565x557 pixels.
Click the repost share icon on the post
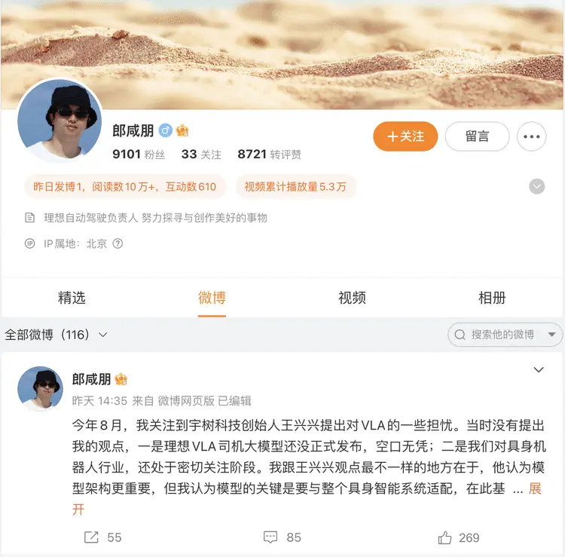tap(91, 537)
